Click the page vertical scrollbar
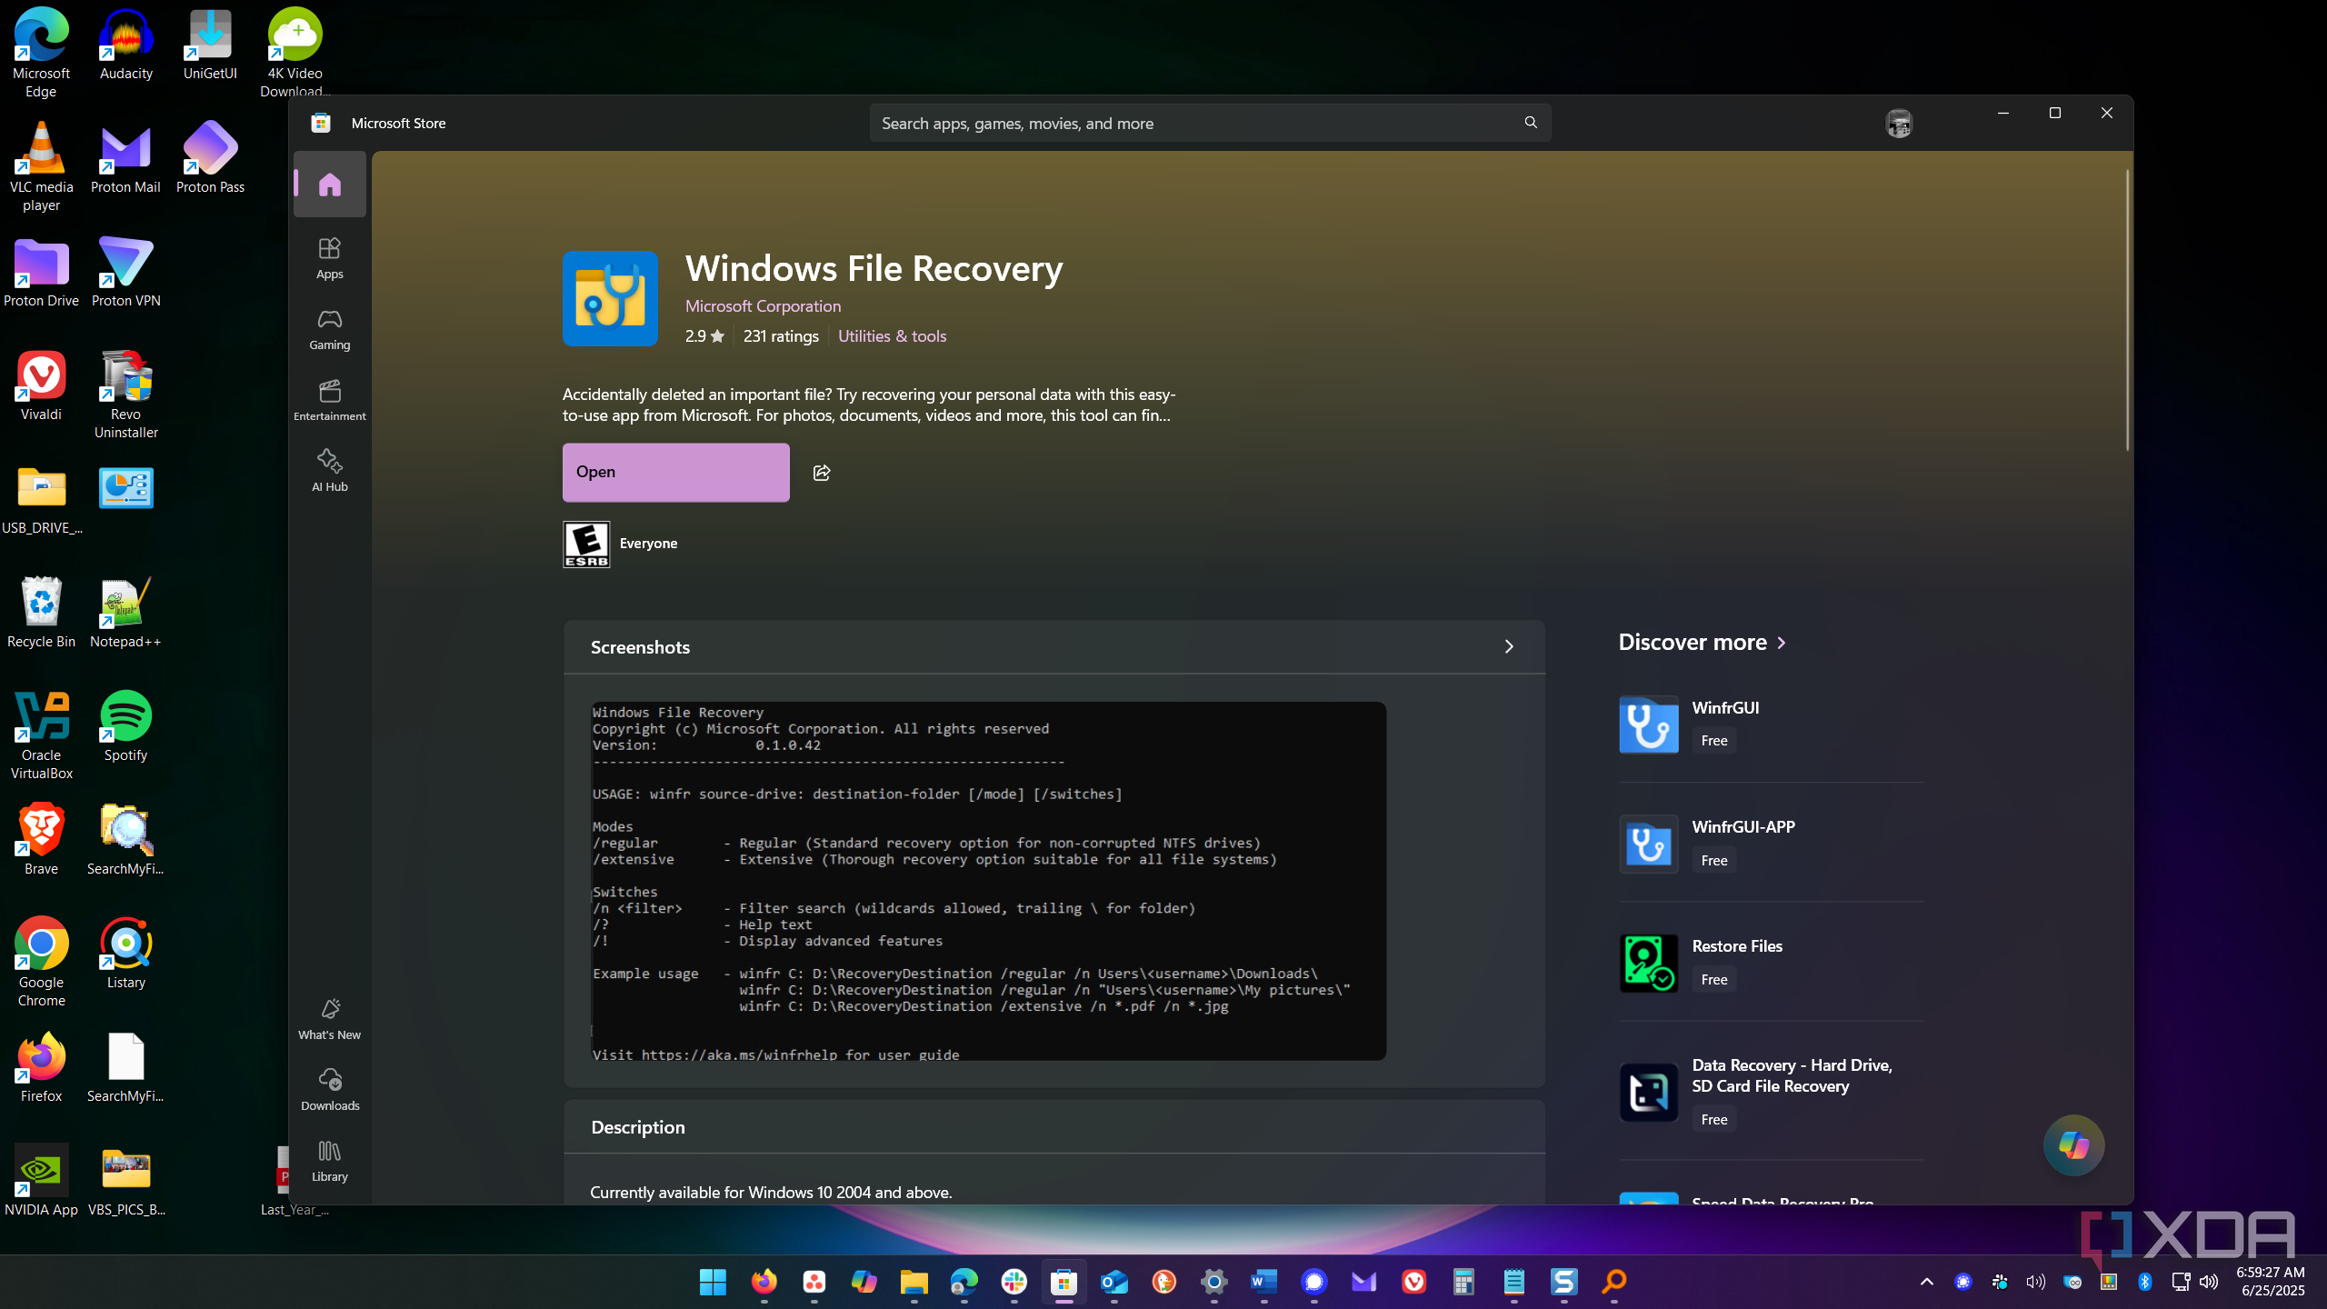Screen dimensions: 2327x1309 [x=2127, y=309]
